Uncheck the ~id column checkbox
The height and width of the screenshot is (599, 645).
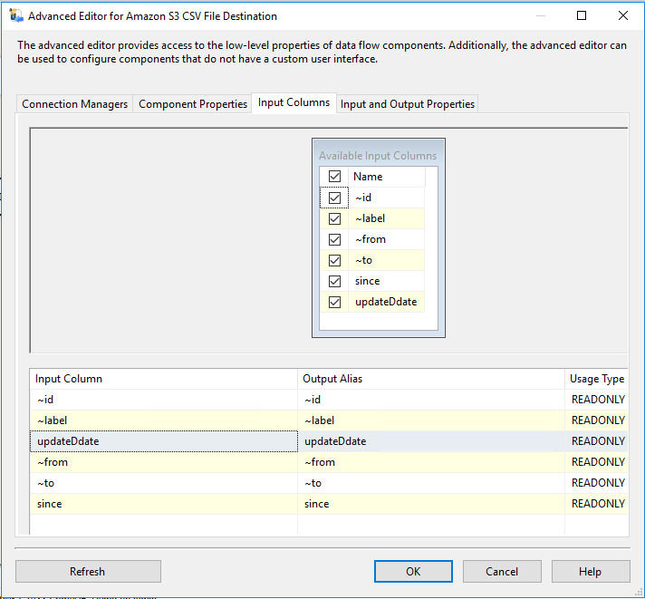334,198
